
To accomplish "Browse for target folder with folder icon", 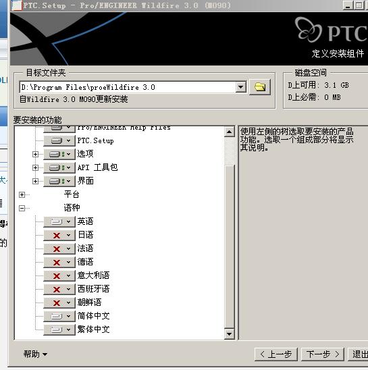I will [260, 87].
